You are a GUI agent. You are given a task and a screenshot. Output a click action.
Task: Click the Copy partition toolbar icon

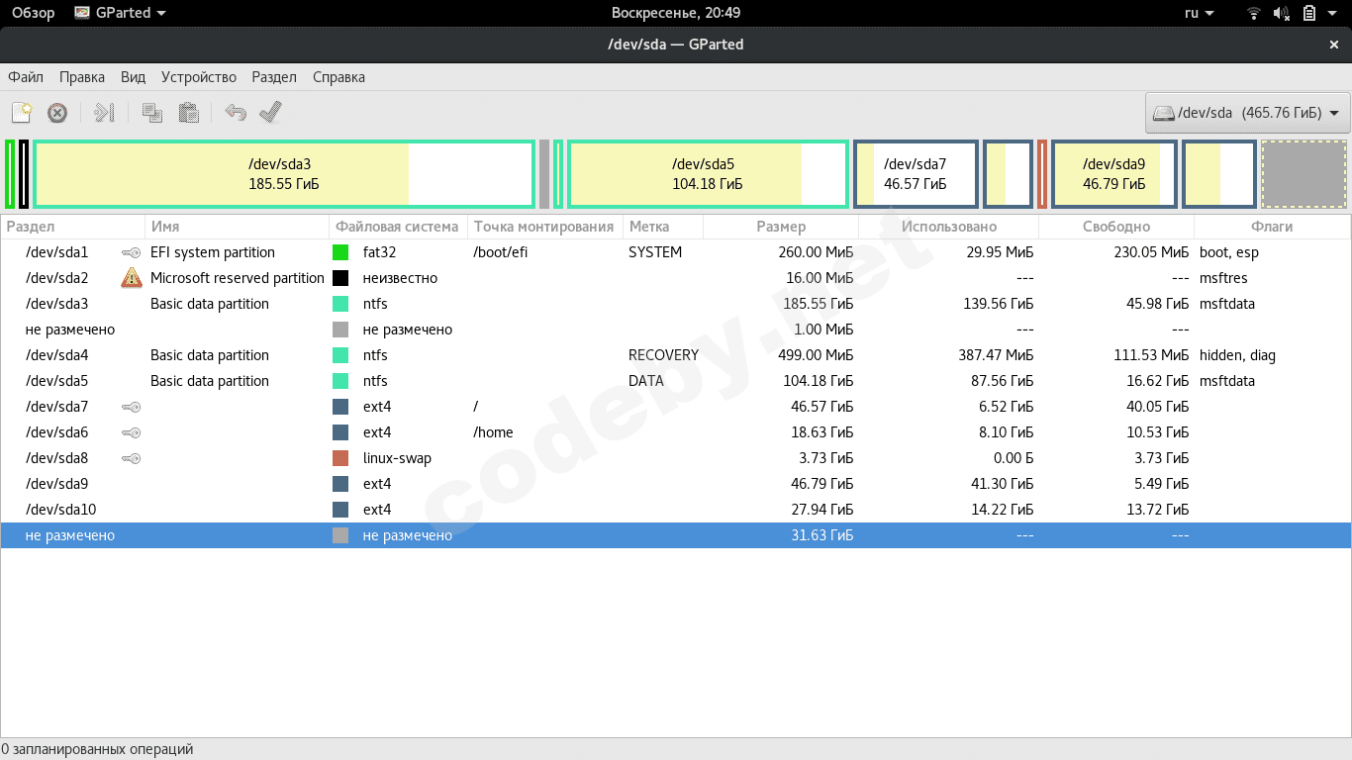click(152, 113)
